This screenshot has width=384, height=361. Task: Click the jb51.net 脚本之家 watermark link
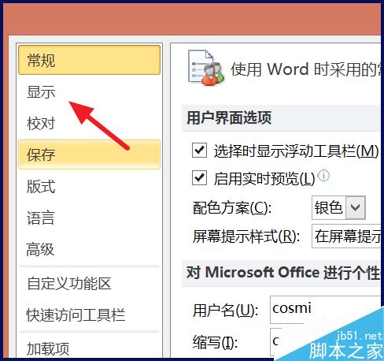[345, 345]
